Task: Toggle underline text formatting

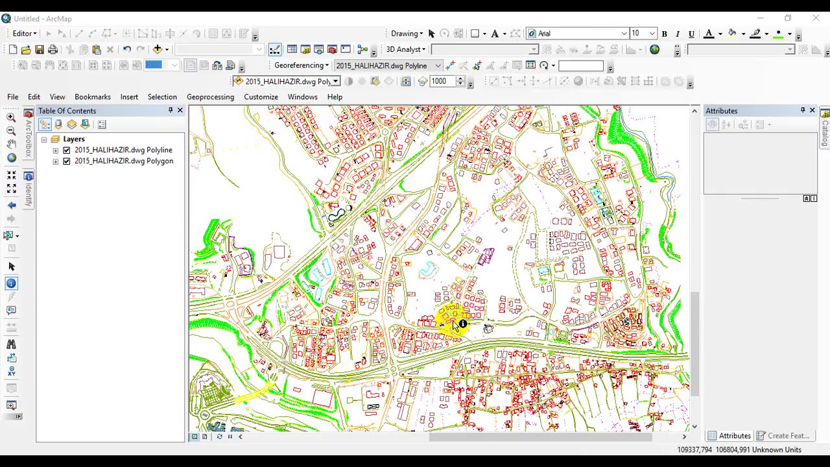Action: pyautogui.click(x=691, y=34)
